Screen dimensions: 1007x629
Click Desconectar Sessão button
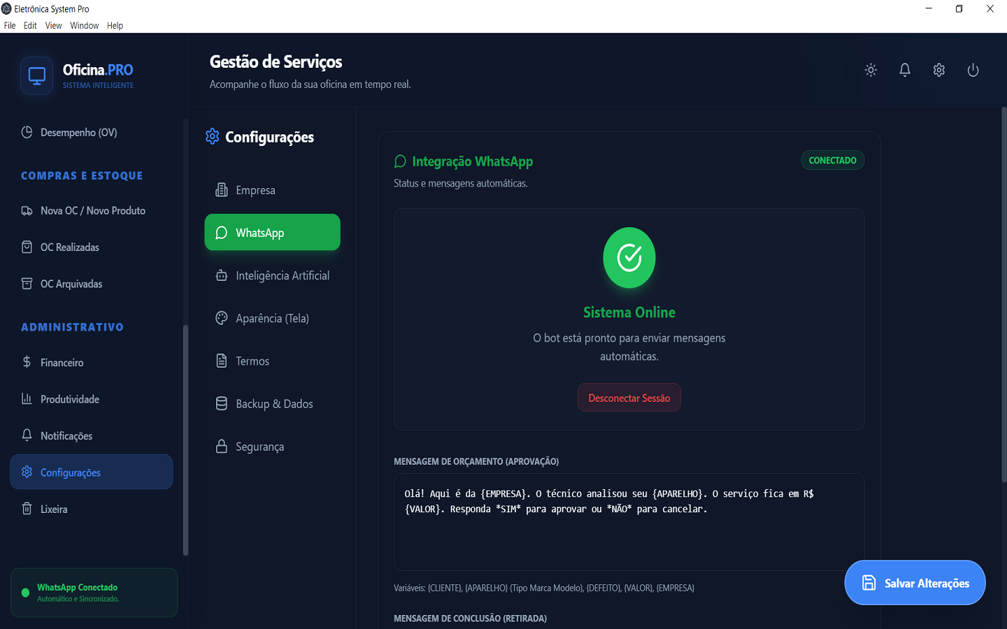[x=629, y=398]
